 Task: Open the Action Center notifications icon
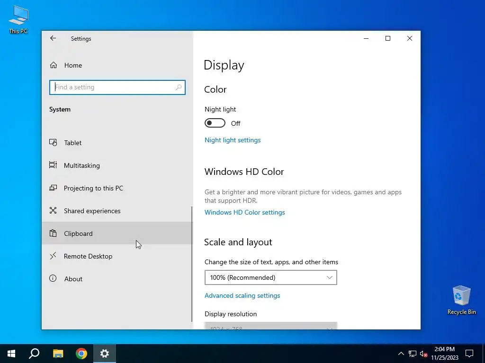pyautogui.click(x=469, y=354)
